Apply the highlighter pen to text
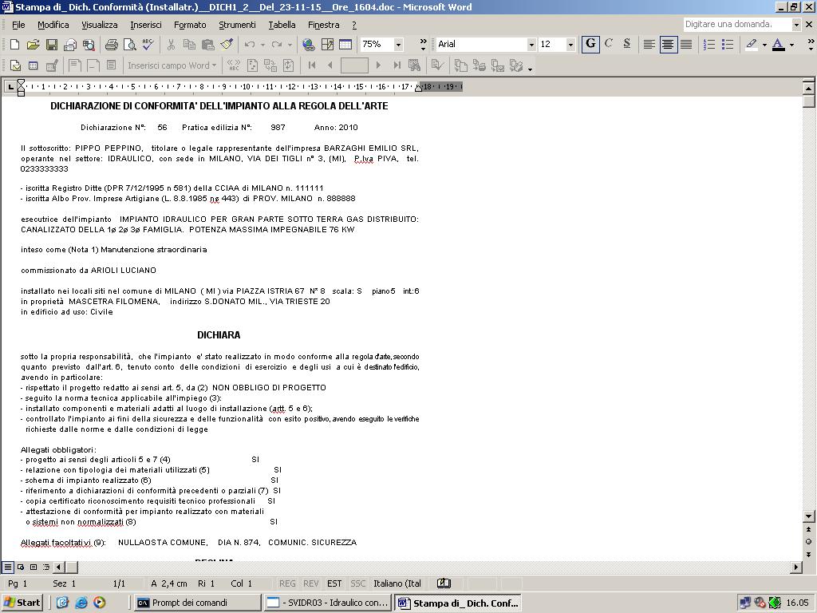Viewport: 817px width, 613px height. (x=752, y=45)
